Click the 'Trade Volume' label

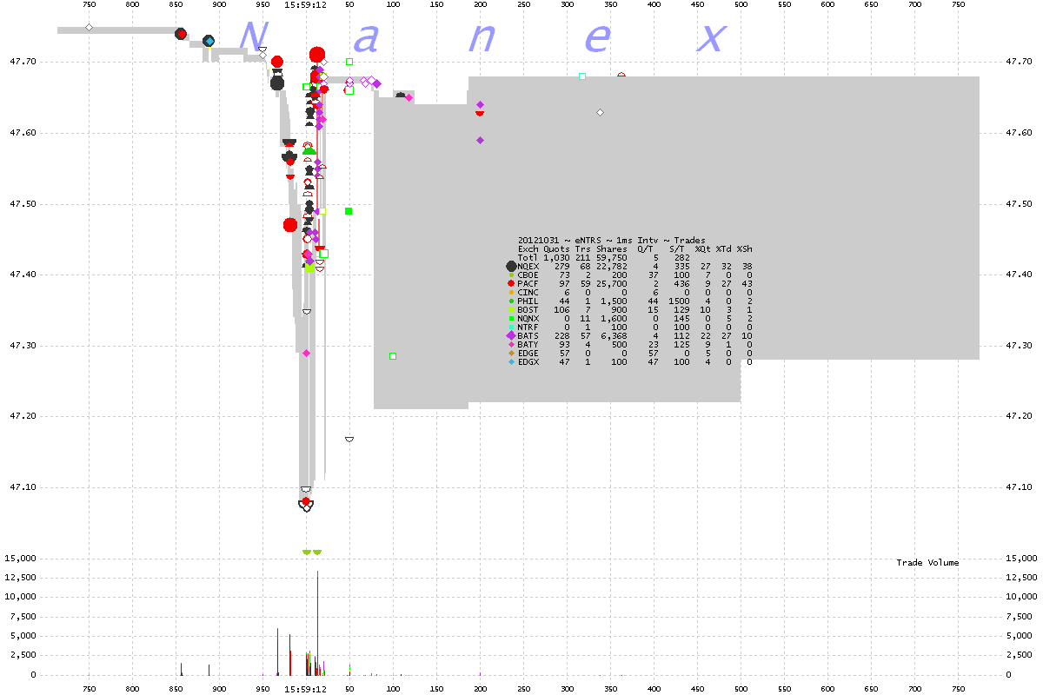(x=927, y=563)
